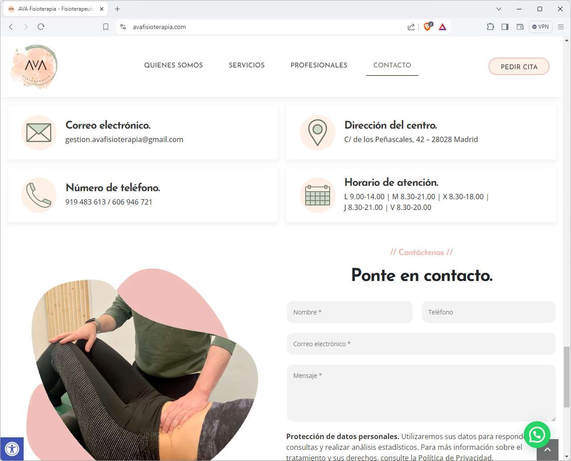Open the browser hamburger main menu
571x461 pixels.
pyautogui.click(x=561, y=27)
